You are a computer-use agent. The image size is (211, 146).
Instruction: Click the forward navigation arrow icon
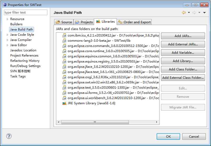(194, 13)
